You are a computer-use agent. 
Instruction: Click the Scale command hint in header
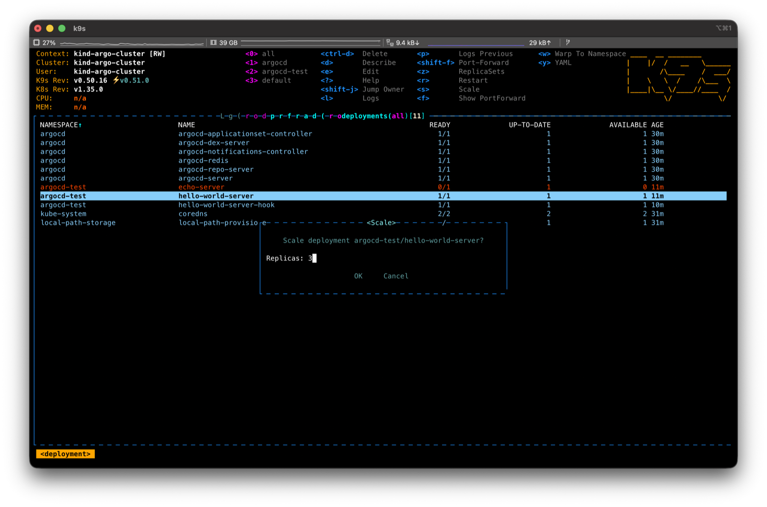click(x=469, y=89)
